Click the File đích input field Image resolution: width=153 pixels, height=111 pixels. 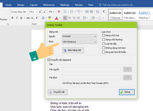tap(92, 78)
